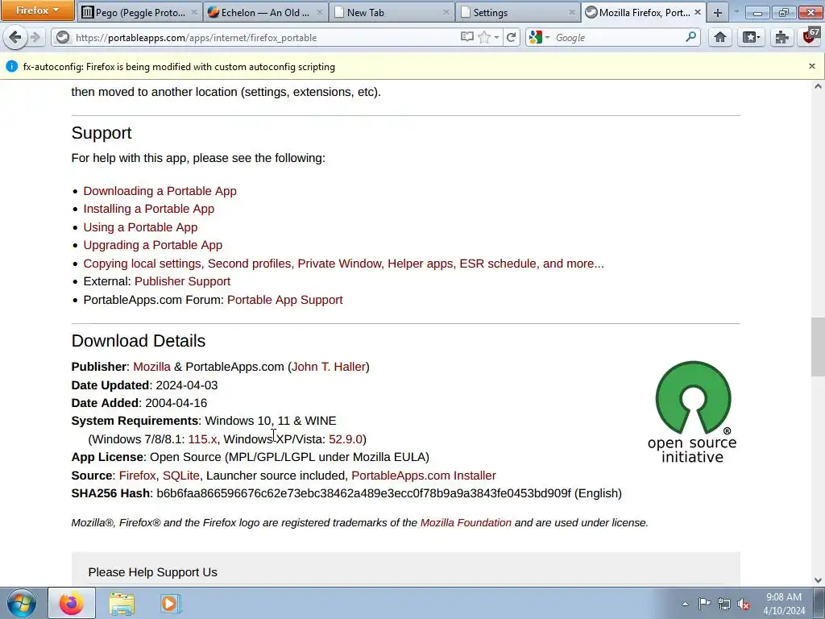Open site identity icon in address bar
Viewport: 825px width, 619px height.
coord(63,37)
